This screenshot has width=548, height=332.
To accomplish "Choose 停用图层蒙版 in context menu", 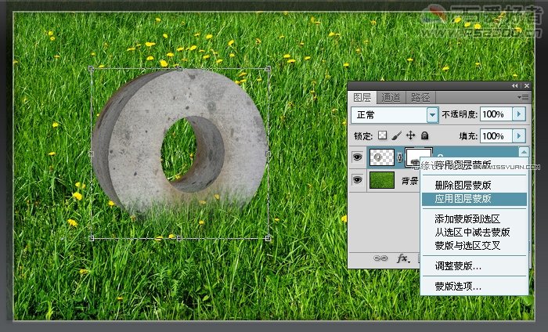I will [463, 164].
